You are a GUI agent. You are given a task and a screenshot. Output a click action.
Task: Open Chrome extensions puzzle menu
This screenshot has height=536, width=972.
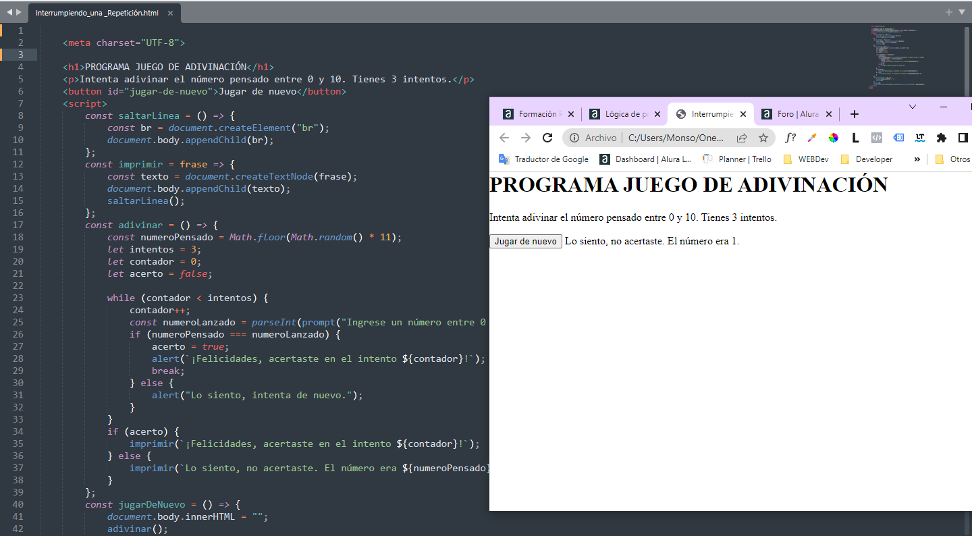click(x=942, y=138)
